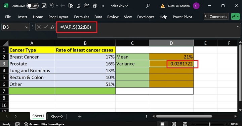Click the green Share button
This screenshot has width=242, height=126.
(235, 17)
